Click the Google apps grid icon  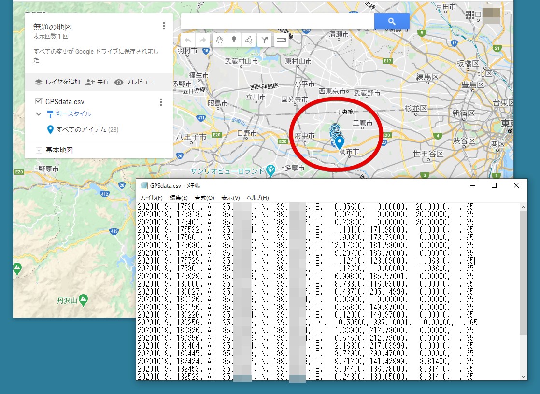(x=469, y=14)
